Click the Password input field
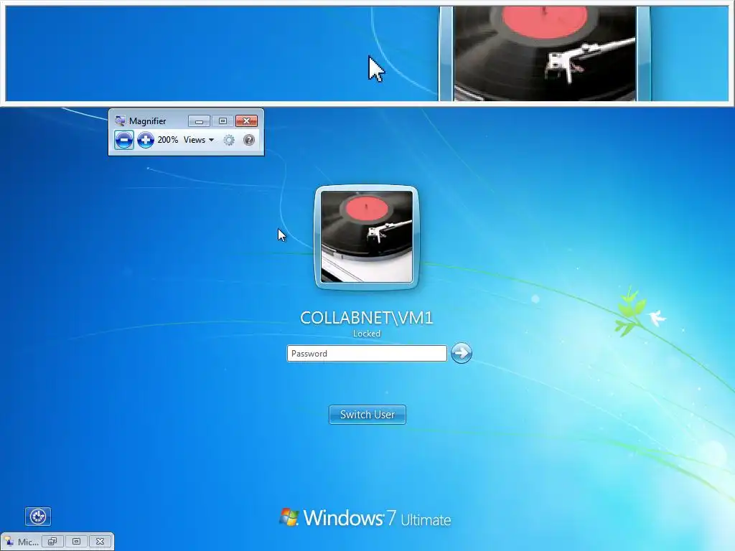 [367, 353]
